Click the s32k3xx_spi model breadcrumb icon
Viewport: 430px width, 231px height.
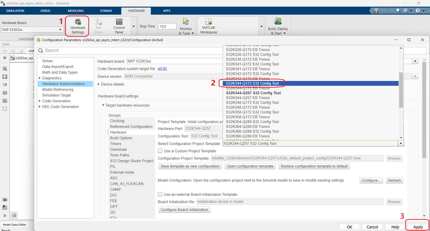pos(12,58)
